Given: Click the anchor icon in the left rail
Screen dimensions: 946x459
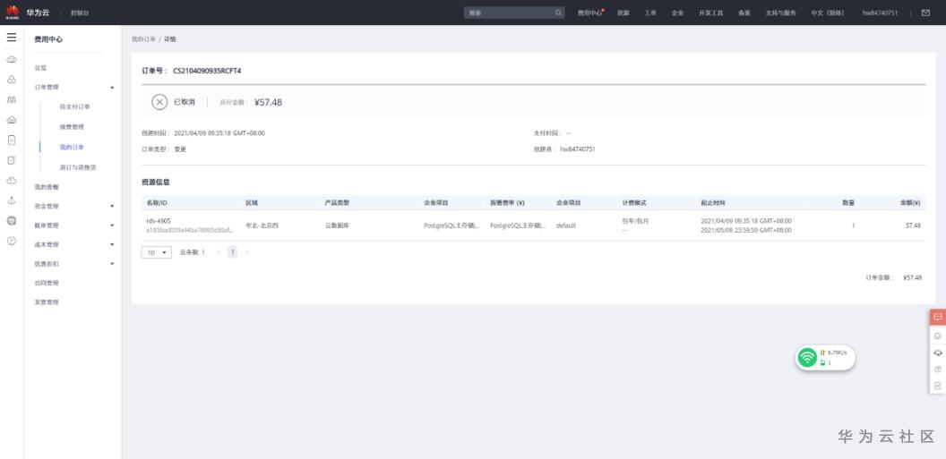Looking at the screenshot, I should (12, 200).
